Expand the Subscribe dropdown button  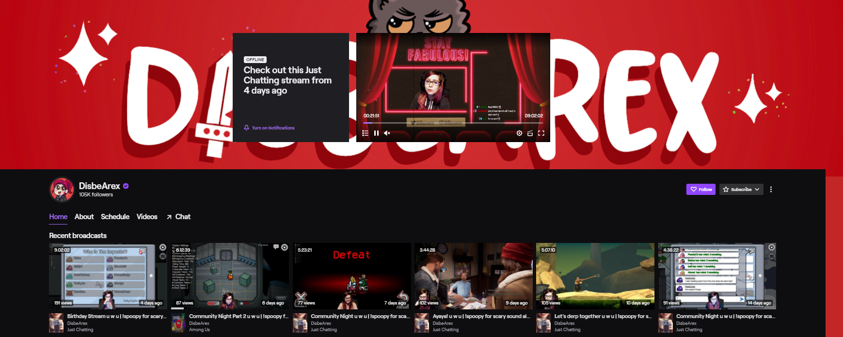point(741,190)
